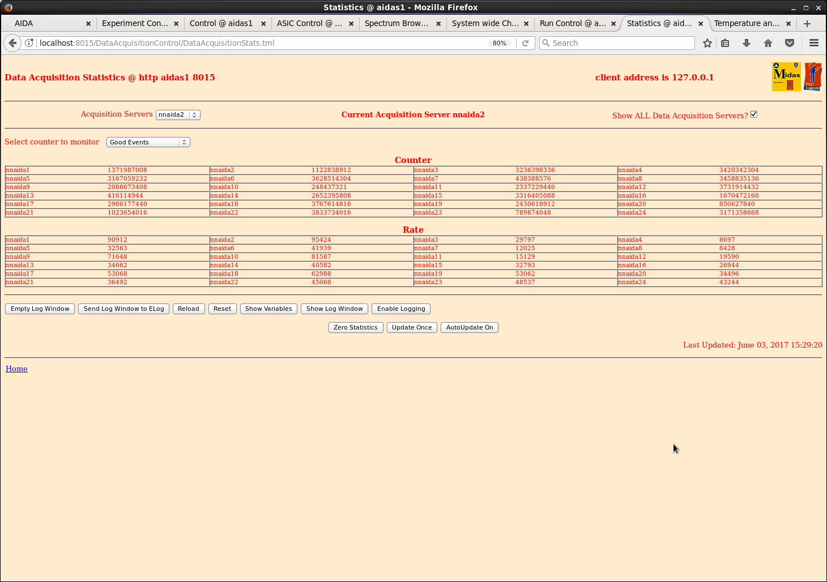Screen dimensions: 827x582
Task: Click the Update Once button
Action: click(x=412, y=327)
